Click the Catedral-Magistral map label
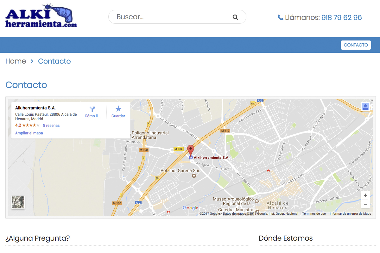 click(x=236, y=210)
